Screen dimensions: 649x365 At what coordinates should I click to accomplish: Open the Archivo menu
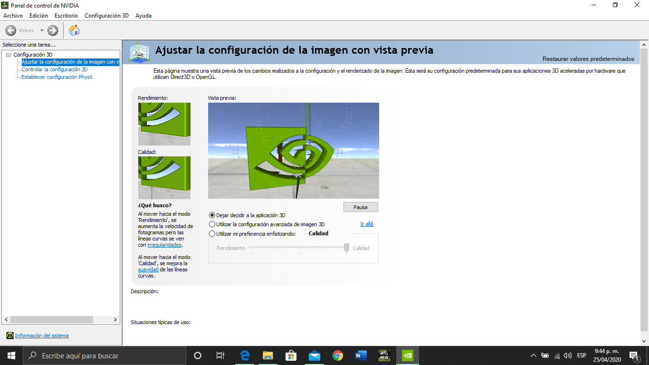(13, 16)
